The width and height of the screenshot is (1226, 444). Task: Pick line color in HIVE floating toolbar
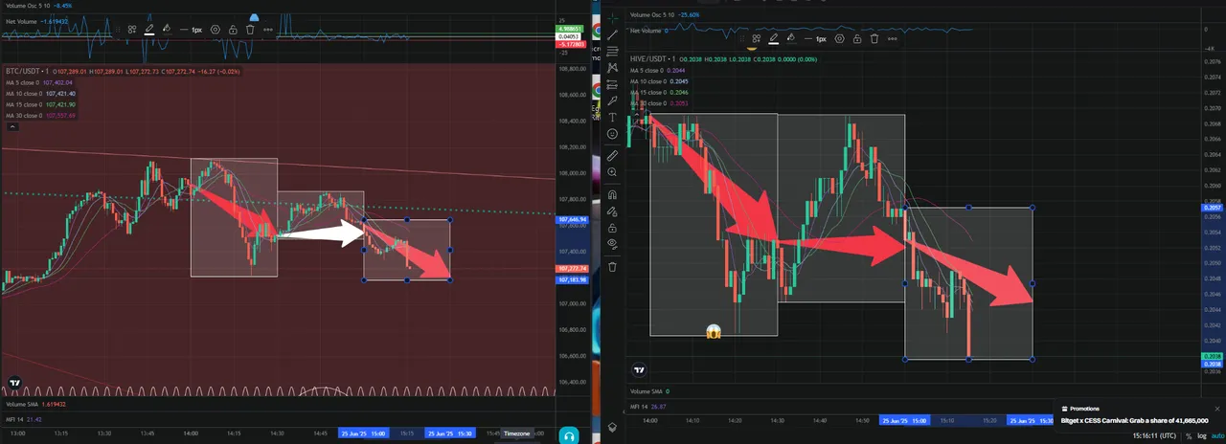pyautogui.click(x=773, y=38)
